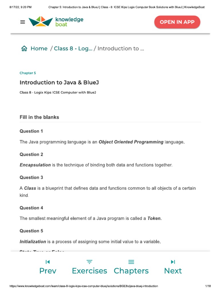Viewport: 220px width, 293px height.
Task: Click the Next skip-forward arrow icon
Action: [x=173, y=262]
